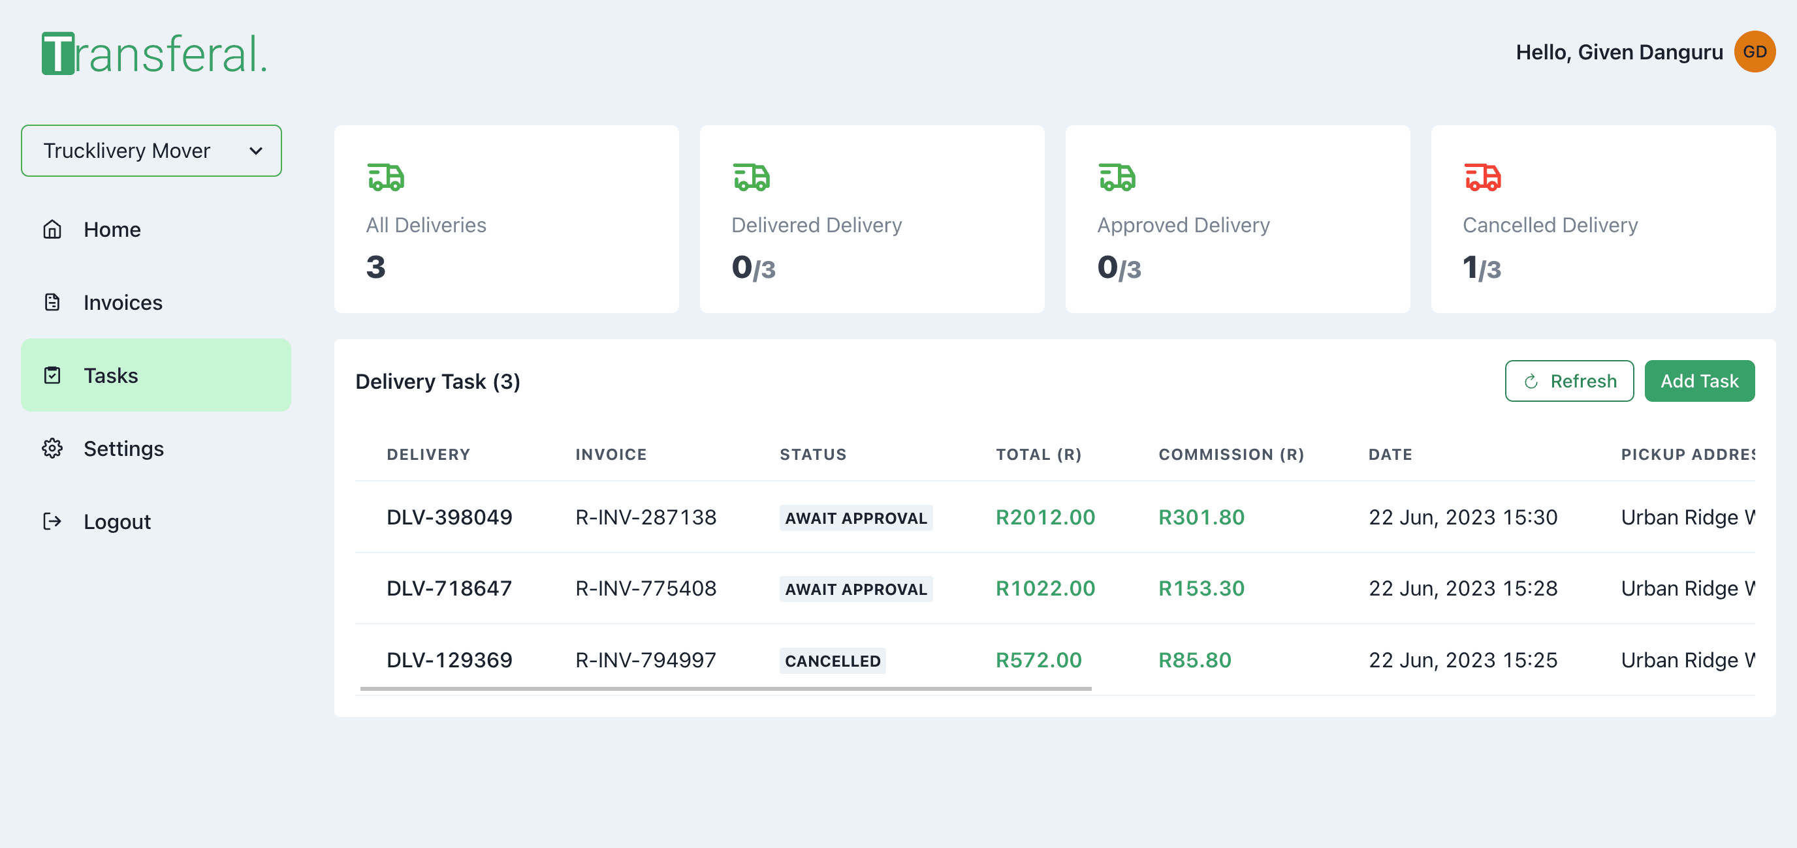Click the CANCELLED status badge

point(833,661)
